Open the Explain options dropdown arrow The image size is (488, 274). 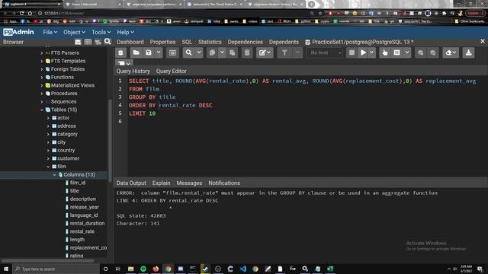pos(406,53)
